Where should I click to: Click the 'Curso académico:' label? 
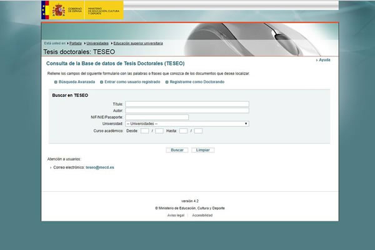coord(108,131)
